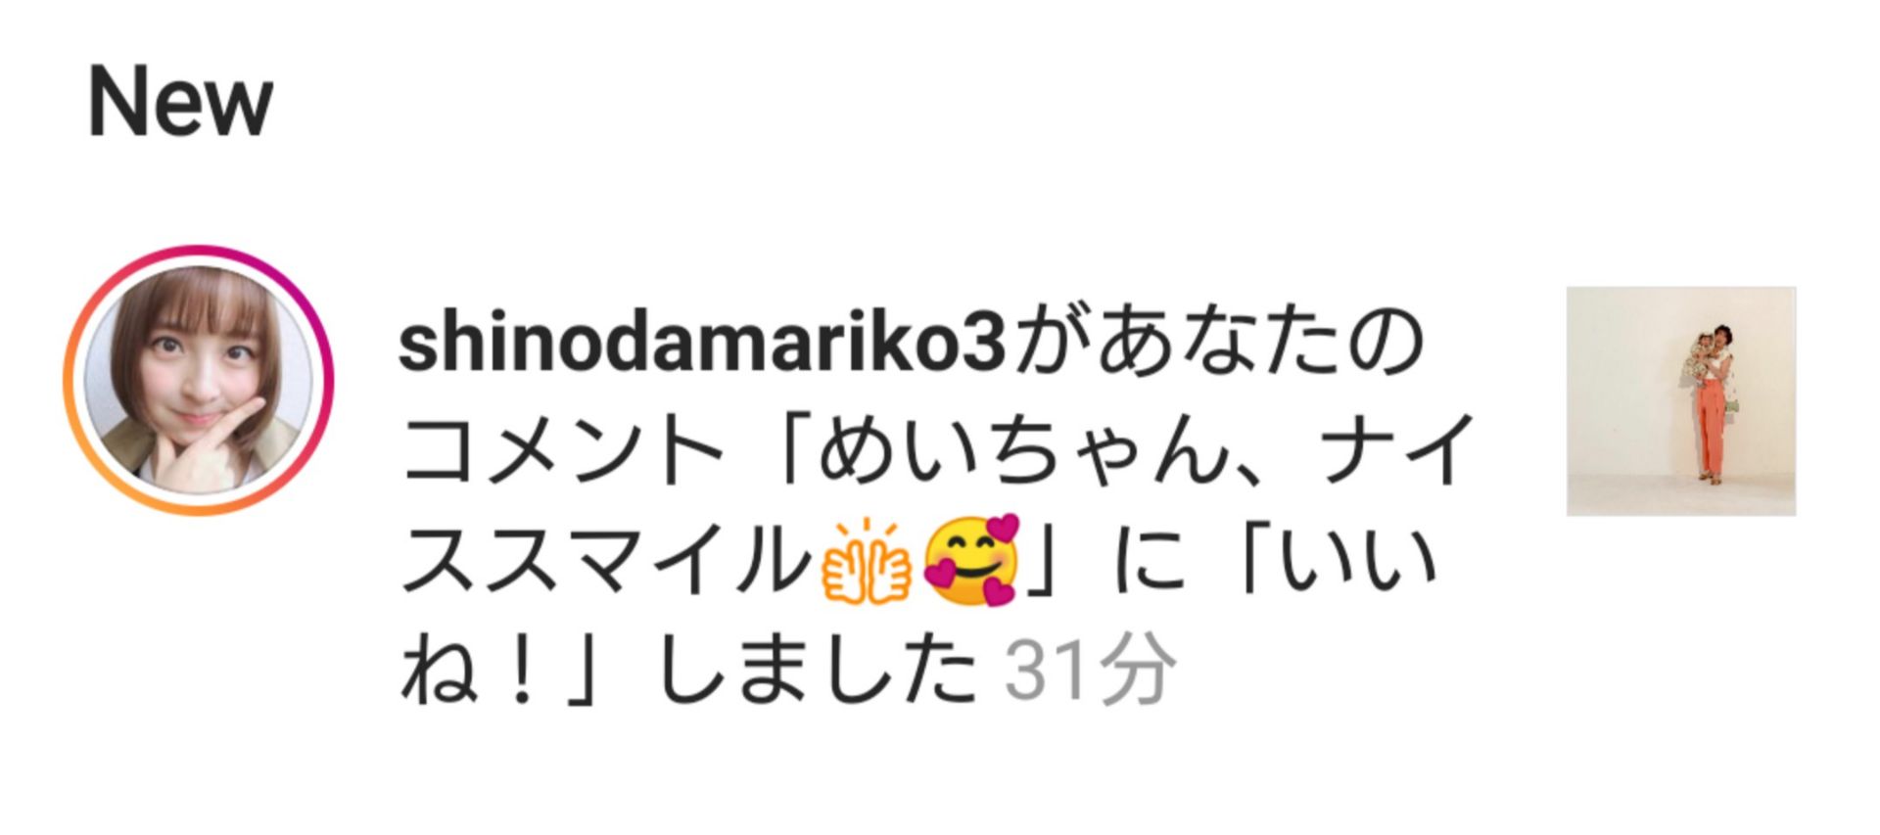Open the liked post thumbnail
The height and width of the screenshot is (835, 1880).
coord(1680,400)
